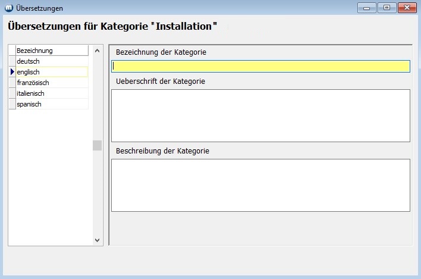Click the row selector beside französisch
This screenshot has height=279, width=421.
[12, 83]
